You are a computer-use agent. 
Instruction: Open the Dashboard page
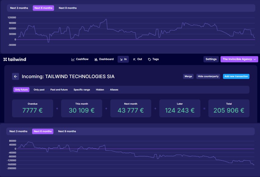click(x=104, y=59)
